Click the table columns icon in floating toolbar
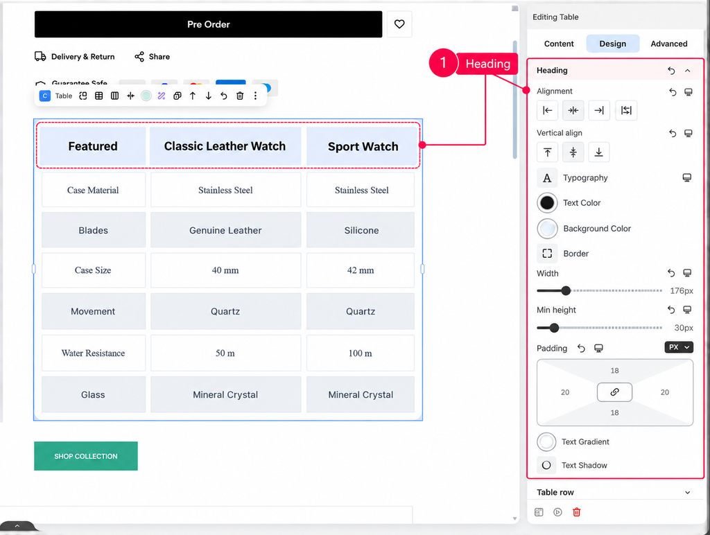 pyautogui.click(x=114, y=96)
